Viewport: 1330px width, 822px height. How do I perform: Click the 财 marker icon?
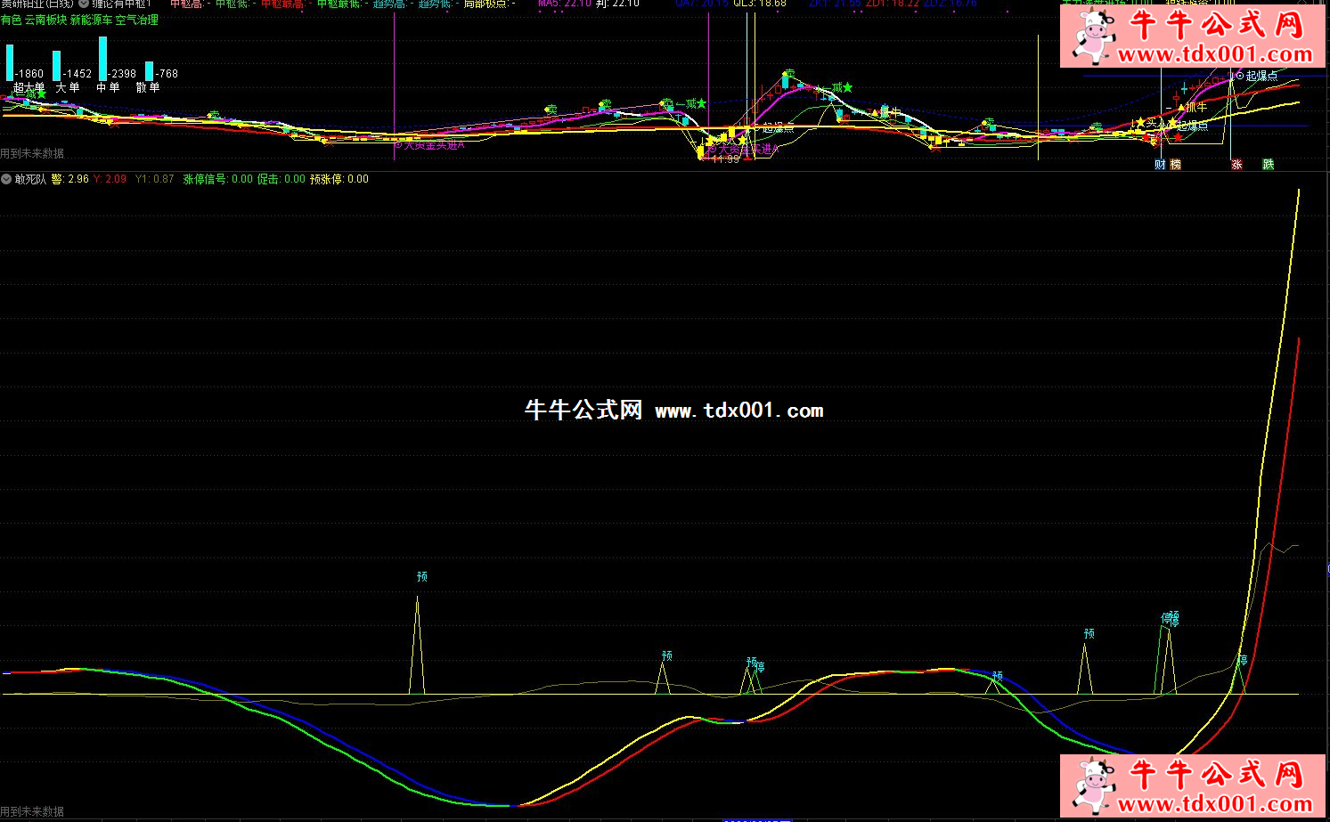(x=1160, y=165)
